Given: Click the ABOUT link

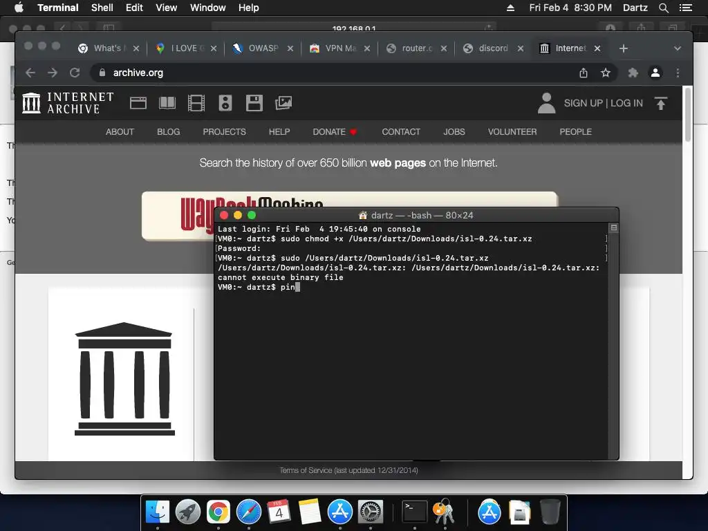Looking at the screenshot, I should pyautogui.click(x=120, y=132).
